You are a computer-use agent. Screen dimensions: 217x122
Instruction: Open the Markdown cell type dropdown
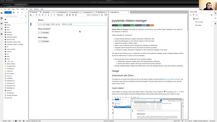[61, 15]
